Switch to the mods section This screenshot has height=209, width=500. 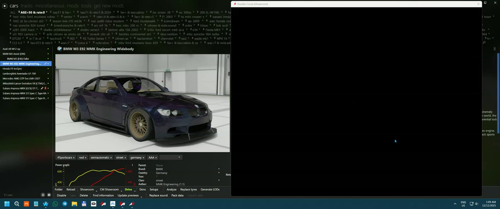(x=73, y=6)
